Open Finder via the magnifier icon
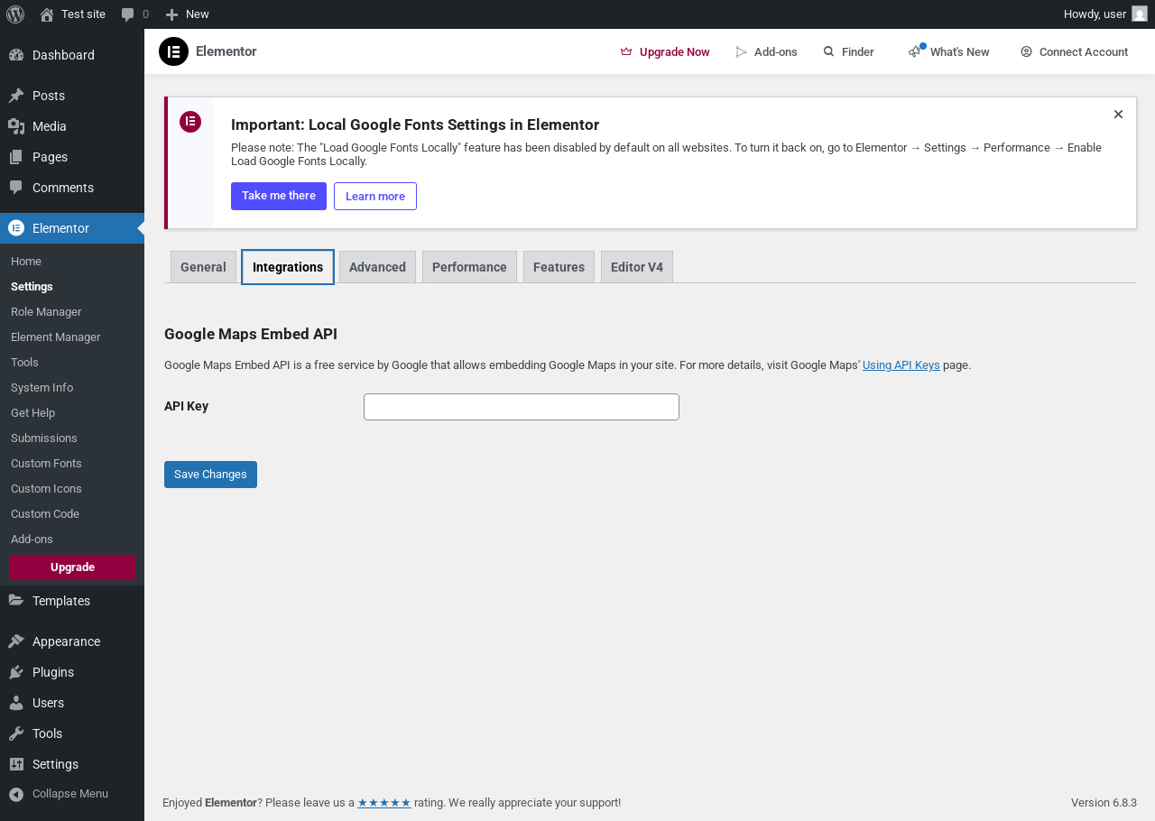The image size is (1155, 821). [828, 52]
